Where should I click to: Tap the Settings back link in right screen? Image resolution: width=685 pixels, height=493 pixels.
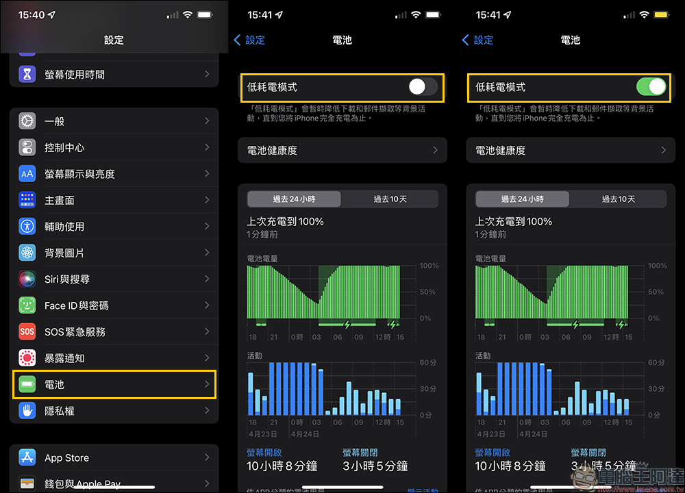(477, 40)
